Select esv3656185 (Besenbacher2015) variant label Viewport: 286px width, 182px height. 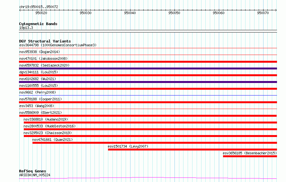point(250,153)
